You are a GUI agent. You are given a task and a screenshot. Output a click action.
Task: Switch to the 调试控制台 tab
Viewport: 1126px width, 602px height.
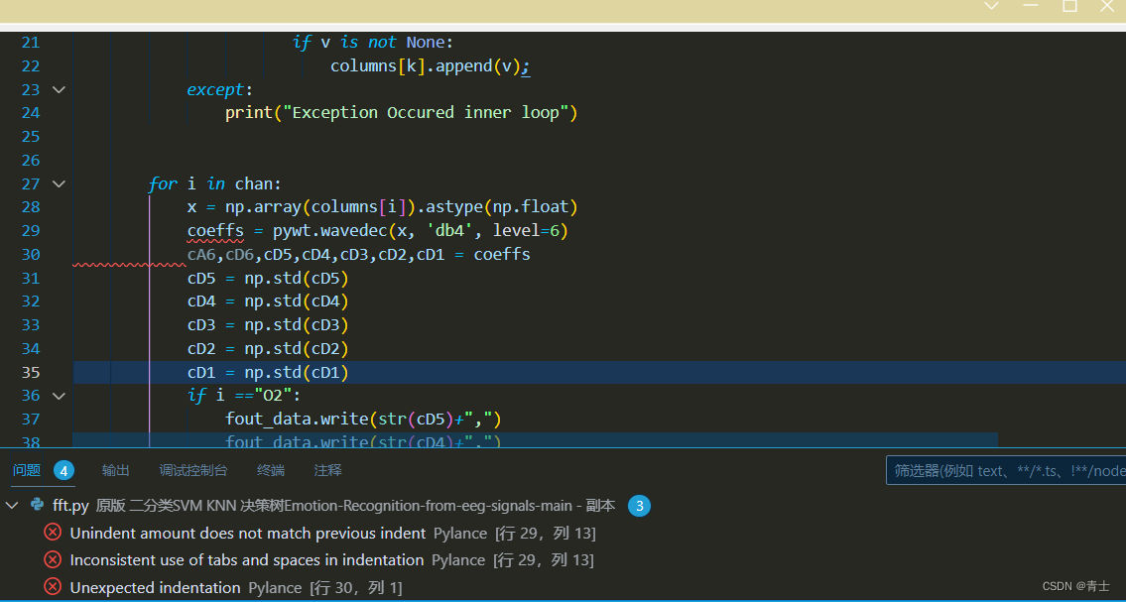coord(192,470)
